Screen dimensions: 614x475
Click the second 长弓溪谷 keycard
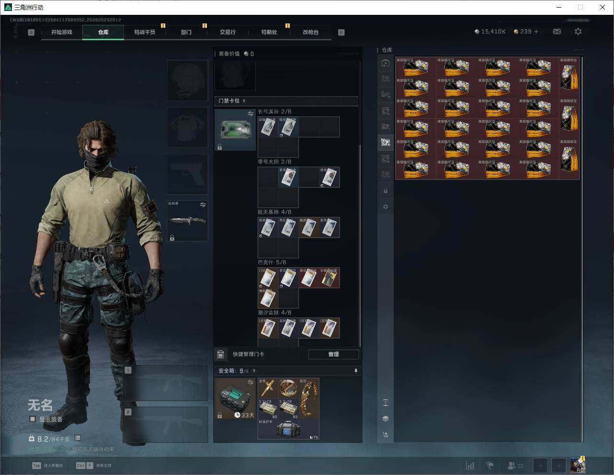click(288, 127)
